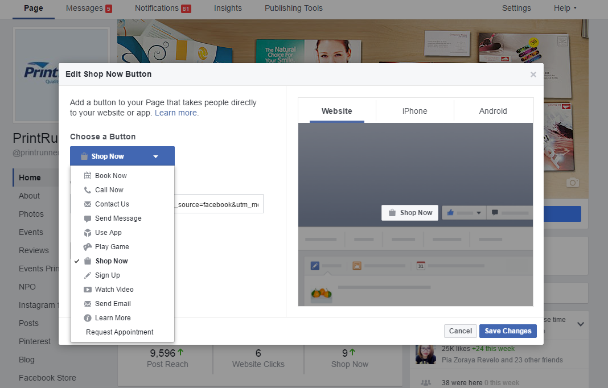Pick the Contact Us envelope icon
Image resolution: width=608 pixels, height=388 pixels.
pos(88,204)
